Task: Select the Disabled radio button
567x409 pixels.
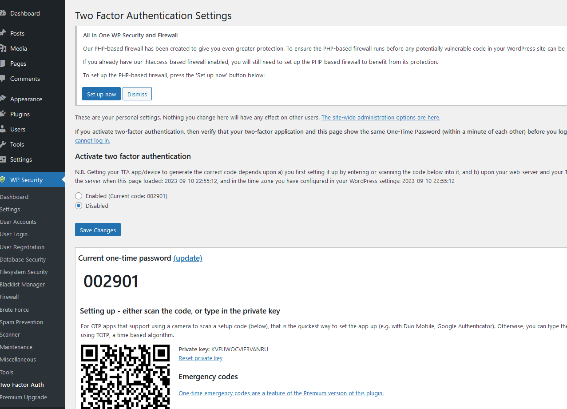Action: [x=79, y=206]
